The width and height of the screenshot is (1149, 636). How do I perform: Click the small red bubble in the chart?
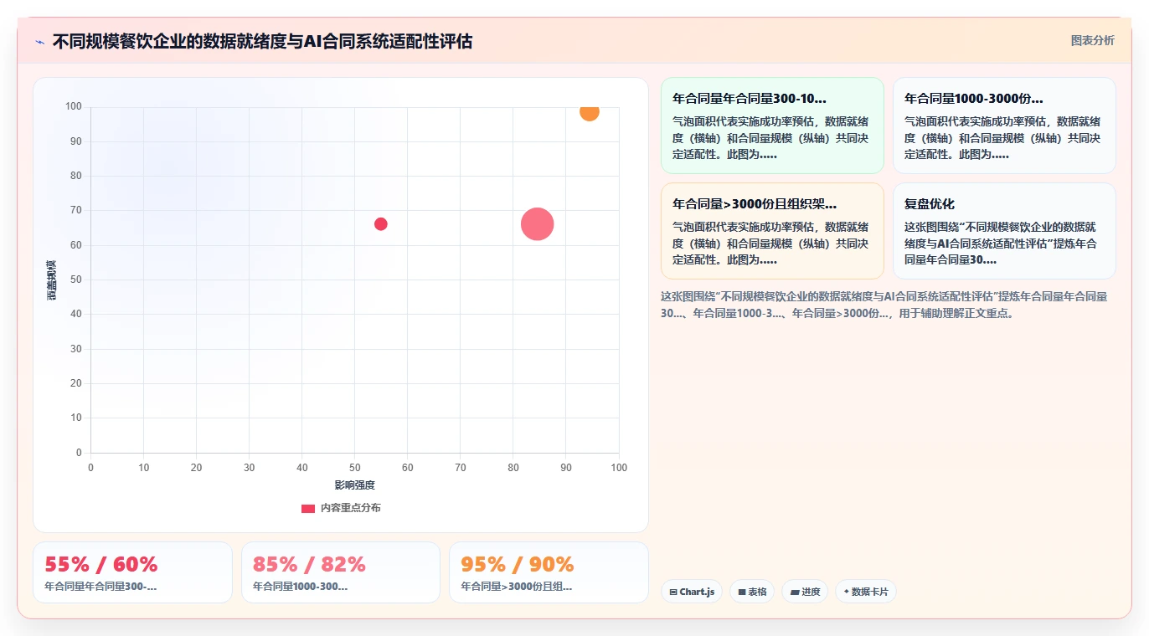tap(381, 223)
